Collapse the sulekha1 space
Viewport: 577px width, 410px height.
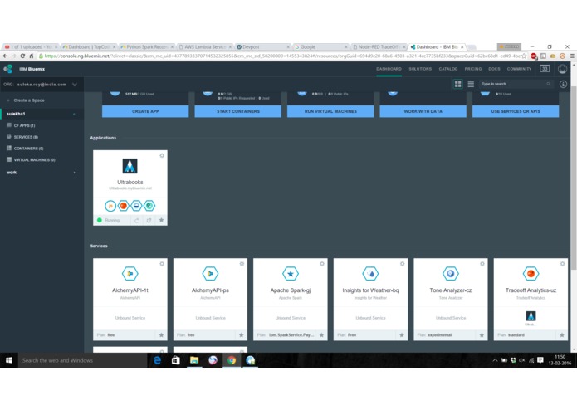point(74,114)
